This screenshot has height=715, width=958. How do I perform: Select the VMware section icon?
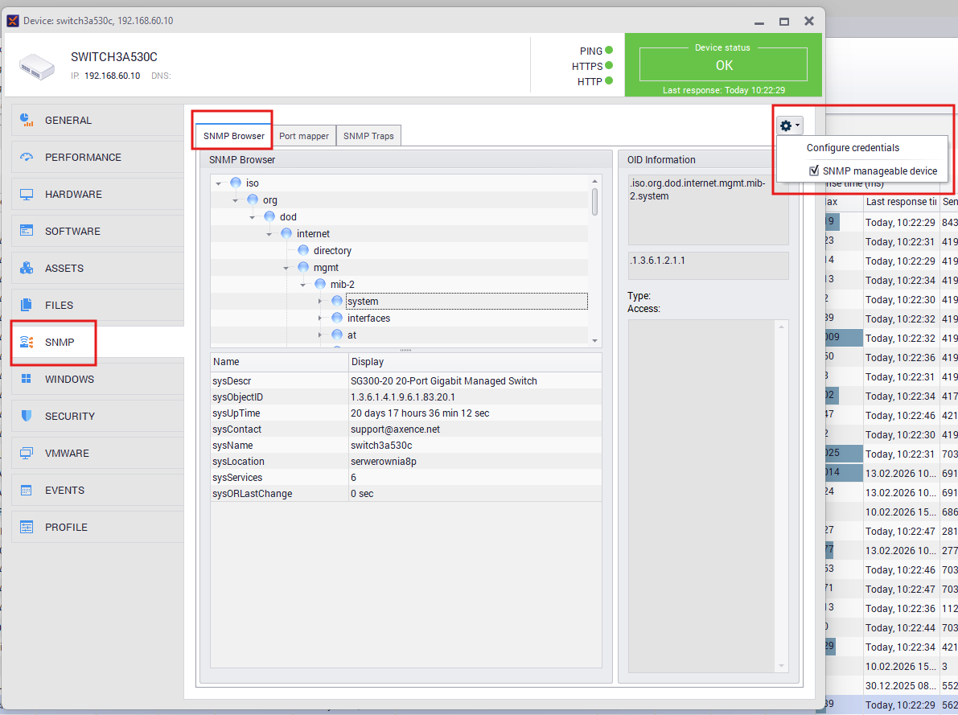point(27,453)
